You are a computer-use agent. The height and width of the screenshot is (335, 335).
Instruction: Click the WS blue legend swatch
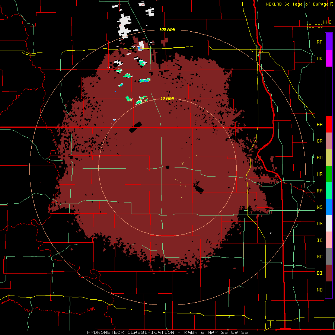click(x=329, y=207)
